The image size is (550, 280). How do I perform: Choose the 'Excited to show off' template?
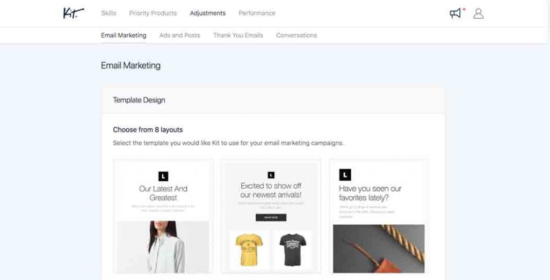271,216
